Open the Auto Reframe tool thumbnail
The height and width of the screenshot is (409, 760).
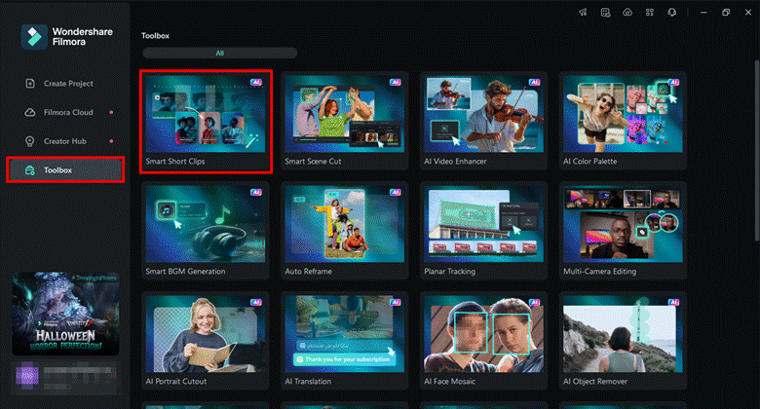pyautogui.click(x=345, y=224)
